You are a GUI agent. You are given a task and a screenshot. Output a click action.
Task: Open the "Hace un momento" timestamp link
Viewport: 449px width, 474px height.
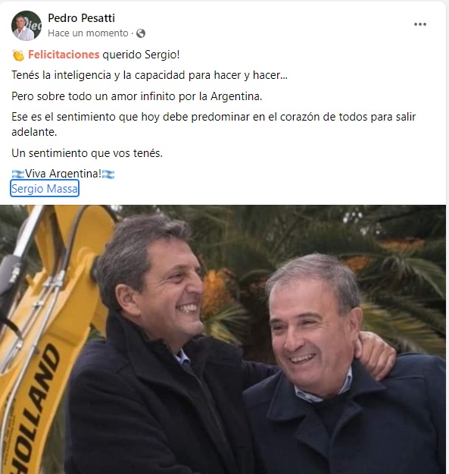tap(88, 33)
